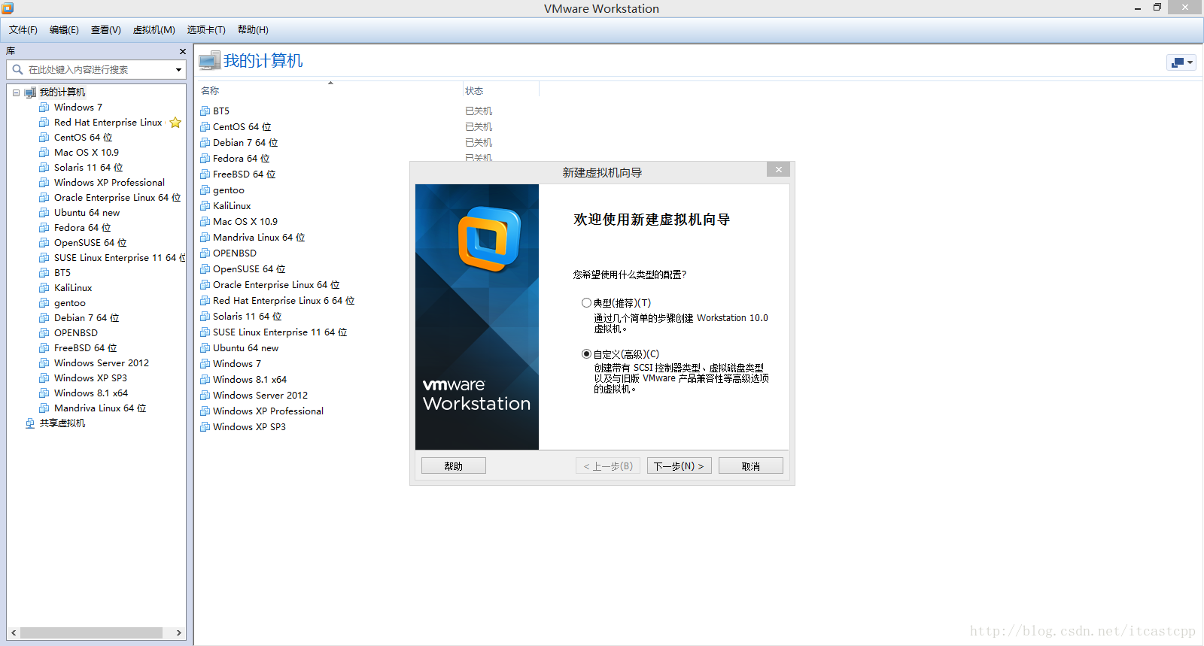Select Debian 7 64 位 in library tree

(x=87, y=318)
